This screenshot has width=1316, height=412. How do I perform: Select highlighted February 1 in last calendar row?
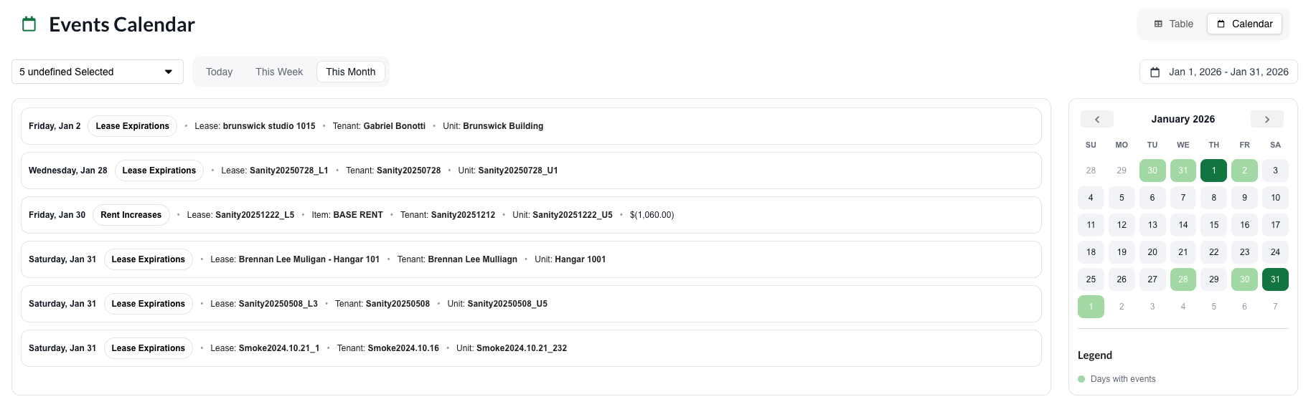[x=1091, y=307]
